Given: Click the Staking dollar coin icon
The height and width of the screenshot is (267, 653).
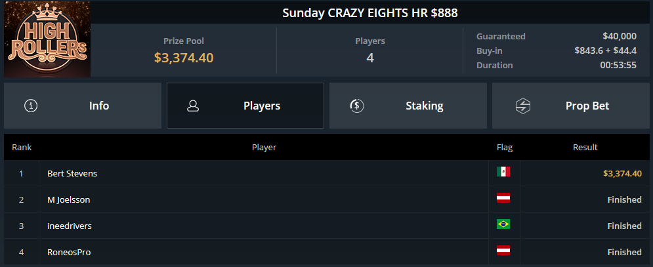Looking at the screenshot, I should coord(356,106).
